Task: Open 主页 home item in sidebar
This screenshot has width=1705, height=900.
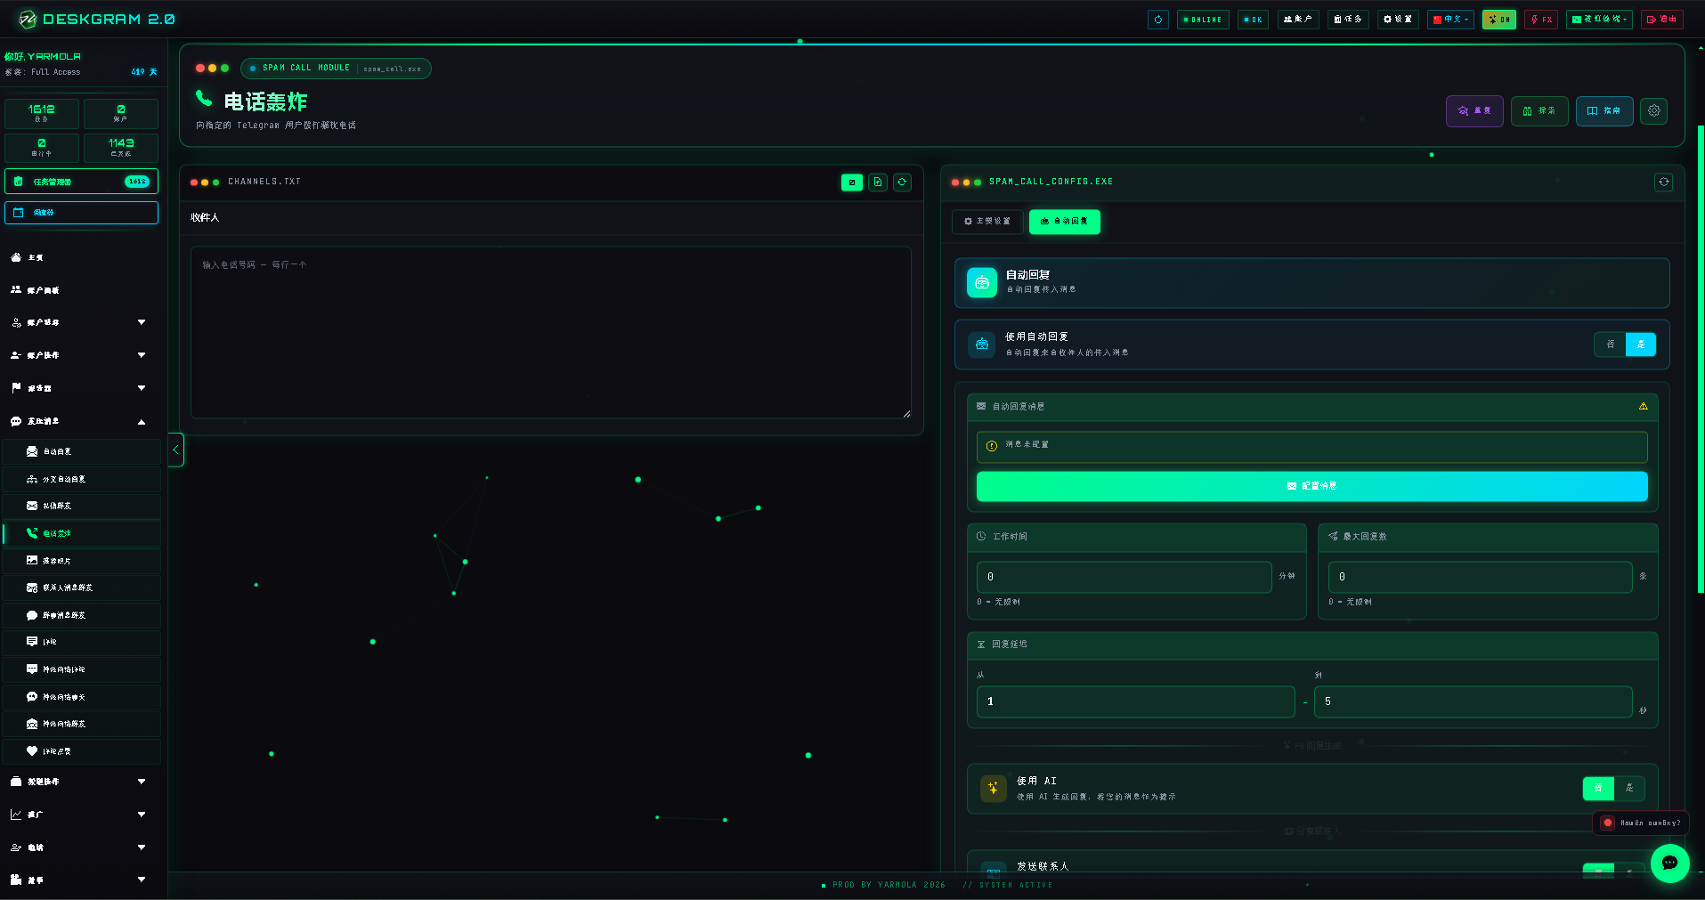Action: [82, 257]
